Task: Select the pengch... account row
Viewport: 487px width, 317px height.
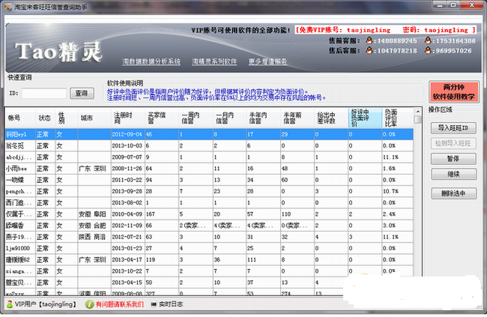Action: pyautogui.click(x=209, y=191)
